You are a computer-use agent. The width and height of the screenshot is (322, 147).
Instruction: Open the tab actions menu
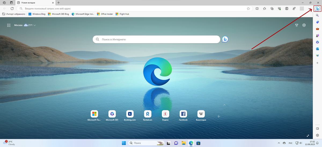[x=11, y=2]
